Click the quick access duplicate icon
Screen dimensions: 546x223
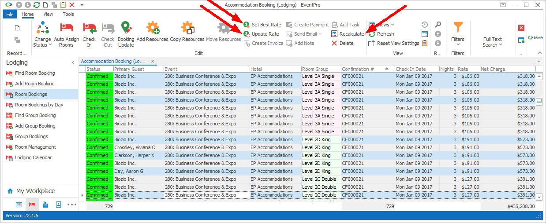(54, 5)
